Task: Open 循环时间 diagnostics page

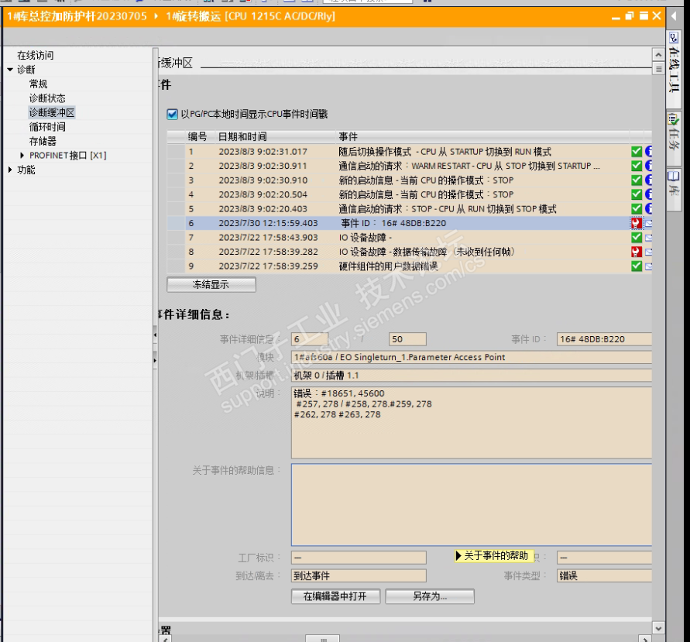Action: 47,127
